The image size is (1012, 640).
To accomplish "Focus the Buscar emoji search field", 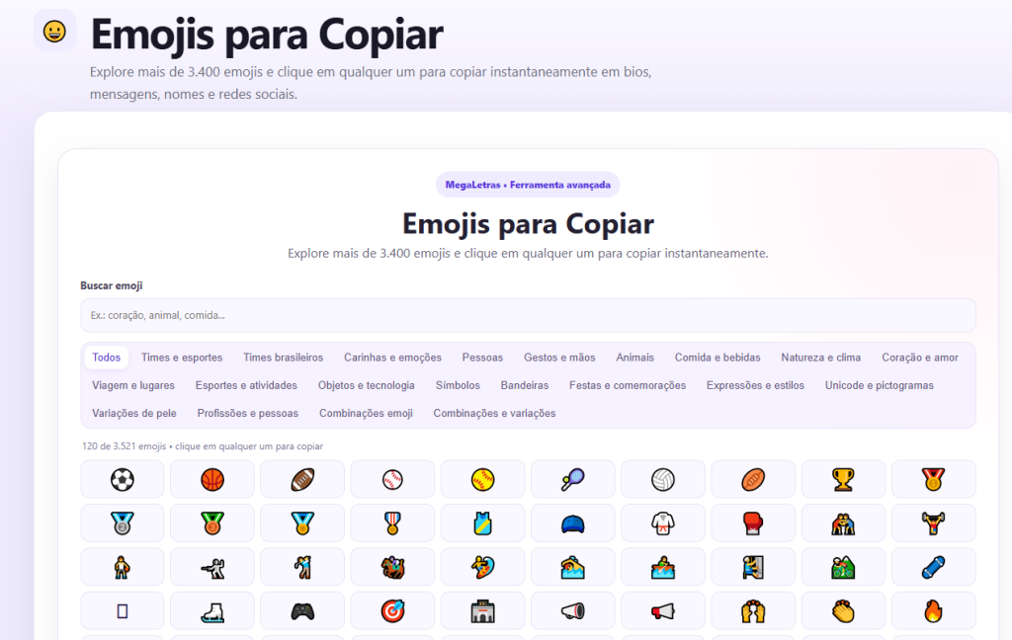I will click(528, 315).
